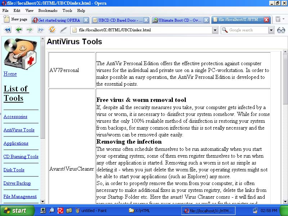Click the sidebar scroll down arrow
The width and height of the screenshot is (288, 216).
coord(43,201)
